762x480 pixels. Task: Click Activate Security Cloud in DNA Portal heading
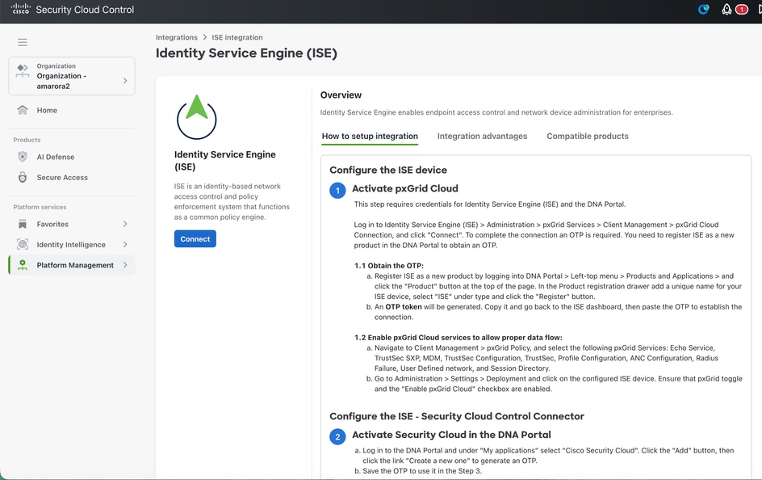click(x=451, y=435)
